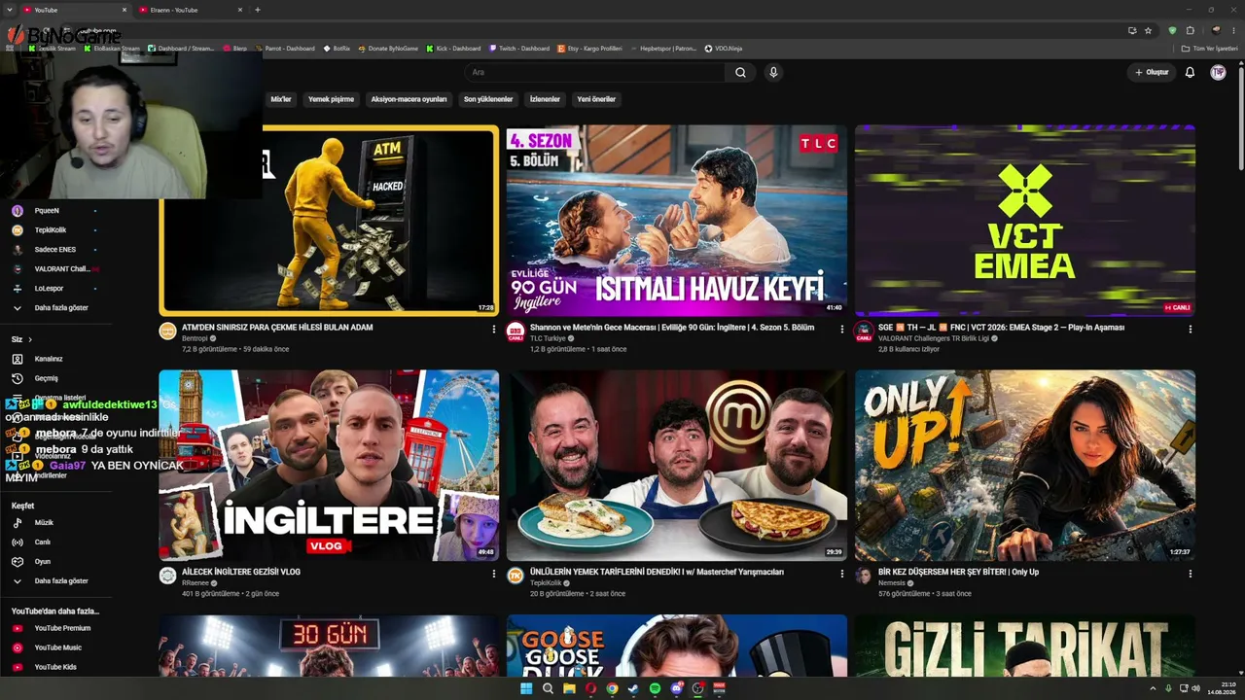
Task: Watch the VCT EMEA live stream thumbnail
Action: 1025,220
